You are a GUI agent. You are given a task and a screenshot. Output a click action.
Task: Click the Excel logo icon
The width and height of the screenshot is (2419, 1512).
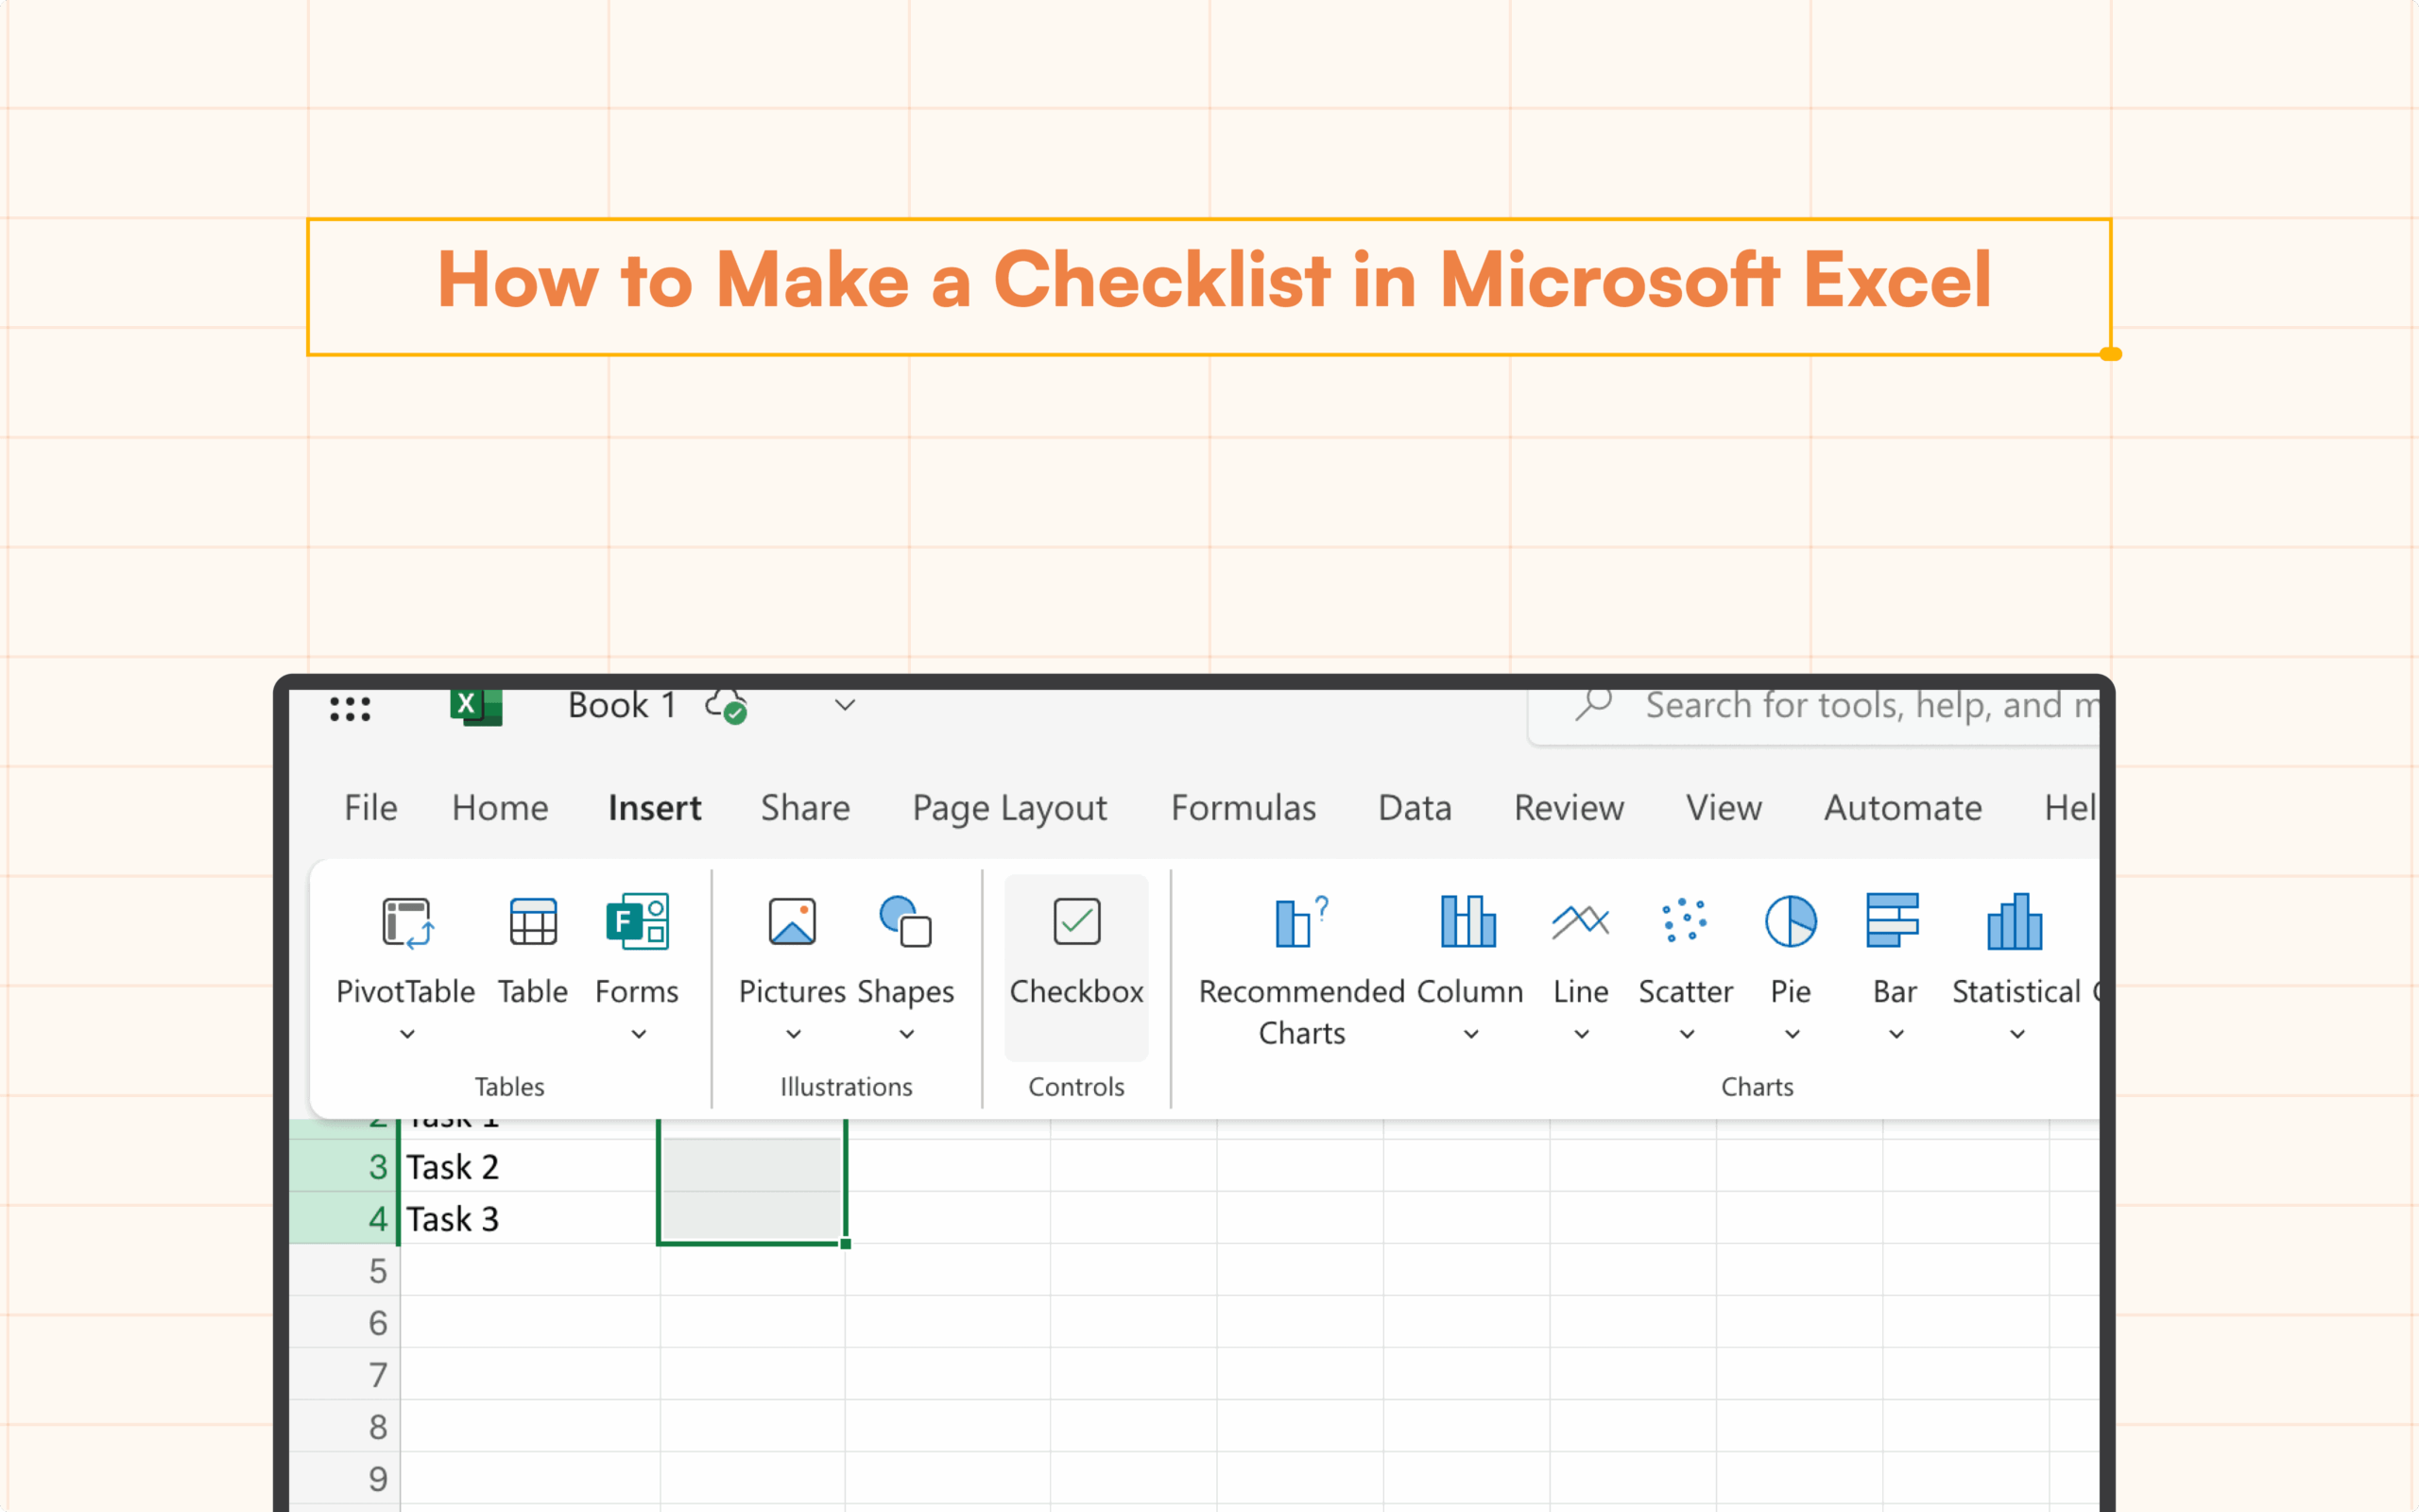coord(476,707)
